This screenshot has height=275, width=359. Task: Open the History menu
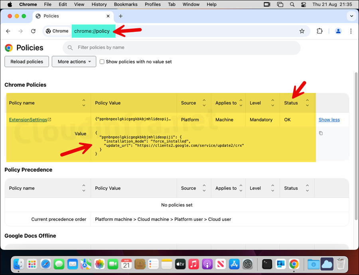pyautogui.click(x=99, y=4)
